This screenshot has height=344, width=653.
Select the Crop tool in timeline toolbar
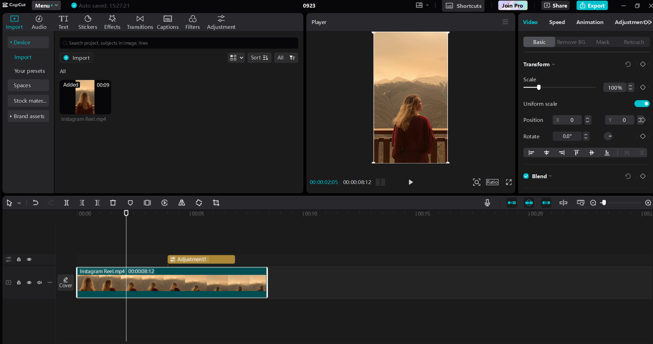(216, 203)
